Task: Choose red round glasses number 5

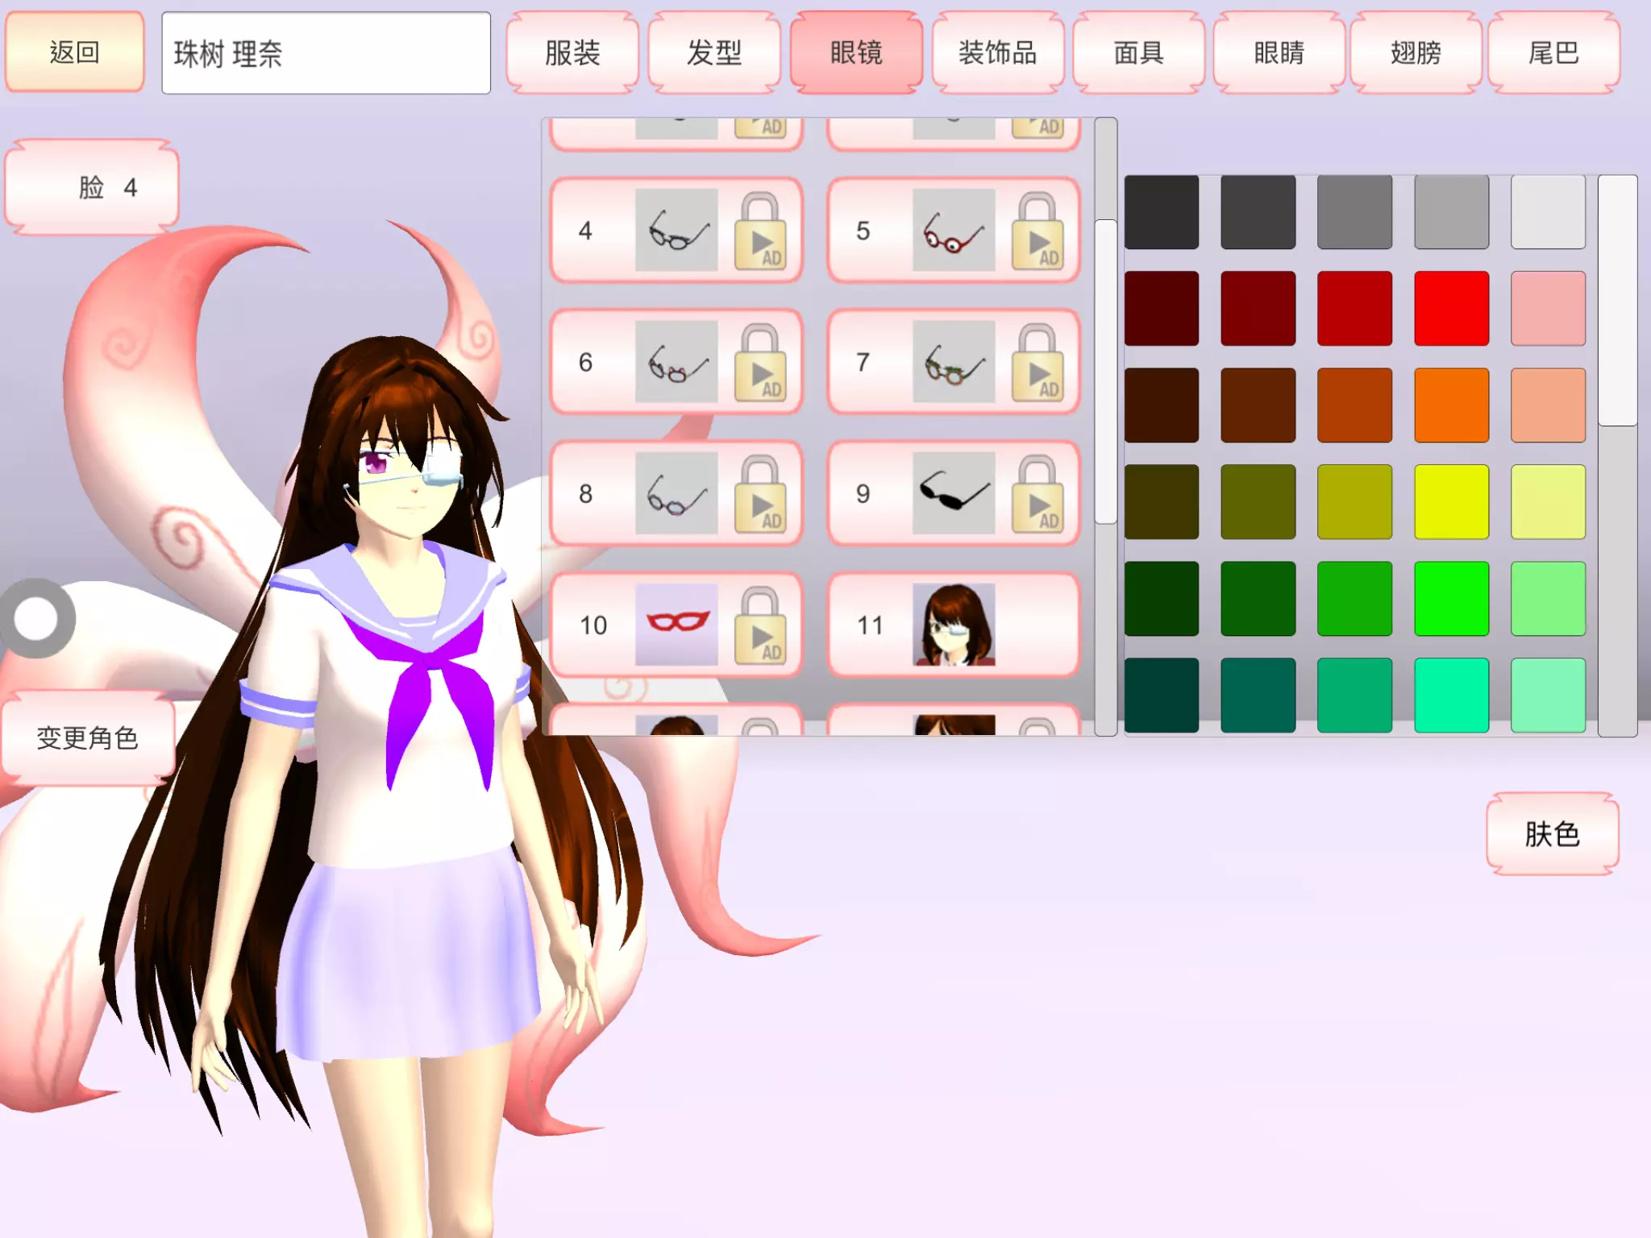Action: click(953, 231)
